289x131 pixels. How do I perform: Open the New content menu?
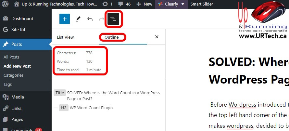[x=144, y=4]
